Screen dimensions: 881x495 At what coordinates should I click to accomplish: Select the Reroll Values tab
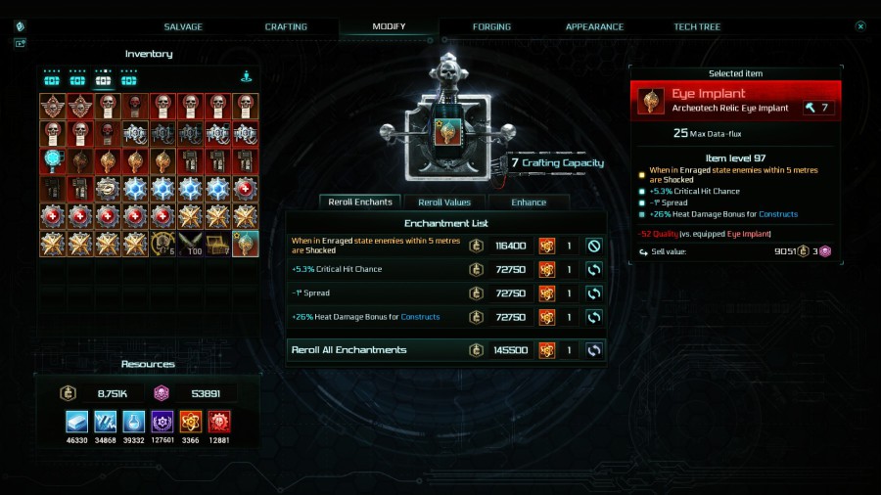(x=444, y=202)
